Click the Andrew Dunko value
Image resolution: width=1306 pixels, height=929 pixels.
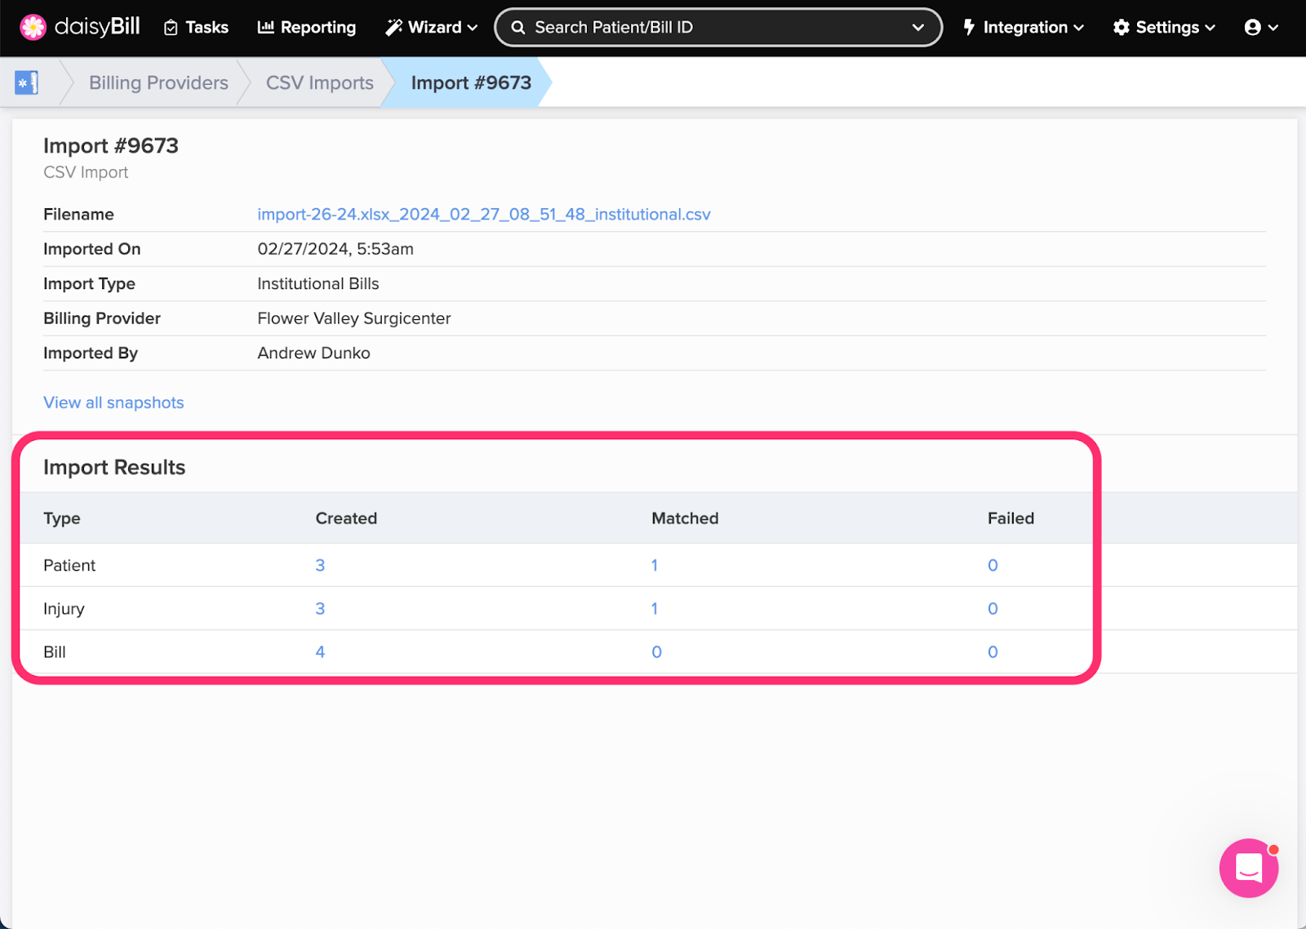pos(313,353)
